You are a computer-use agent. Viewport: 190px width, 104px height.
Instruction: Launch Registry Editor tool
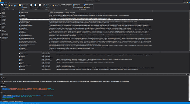click(x=76, y=5)
